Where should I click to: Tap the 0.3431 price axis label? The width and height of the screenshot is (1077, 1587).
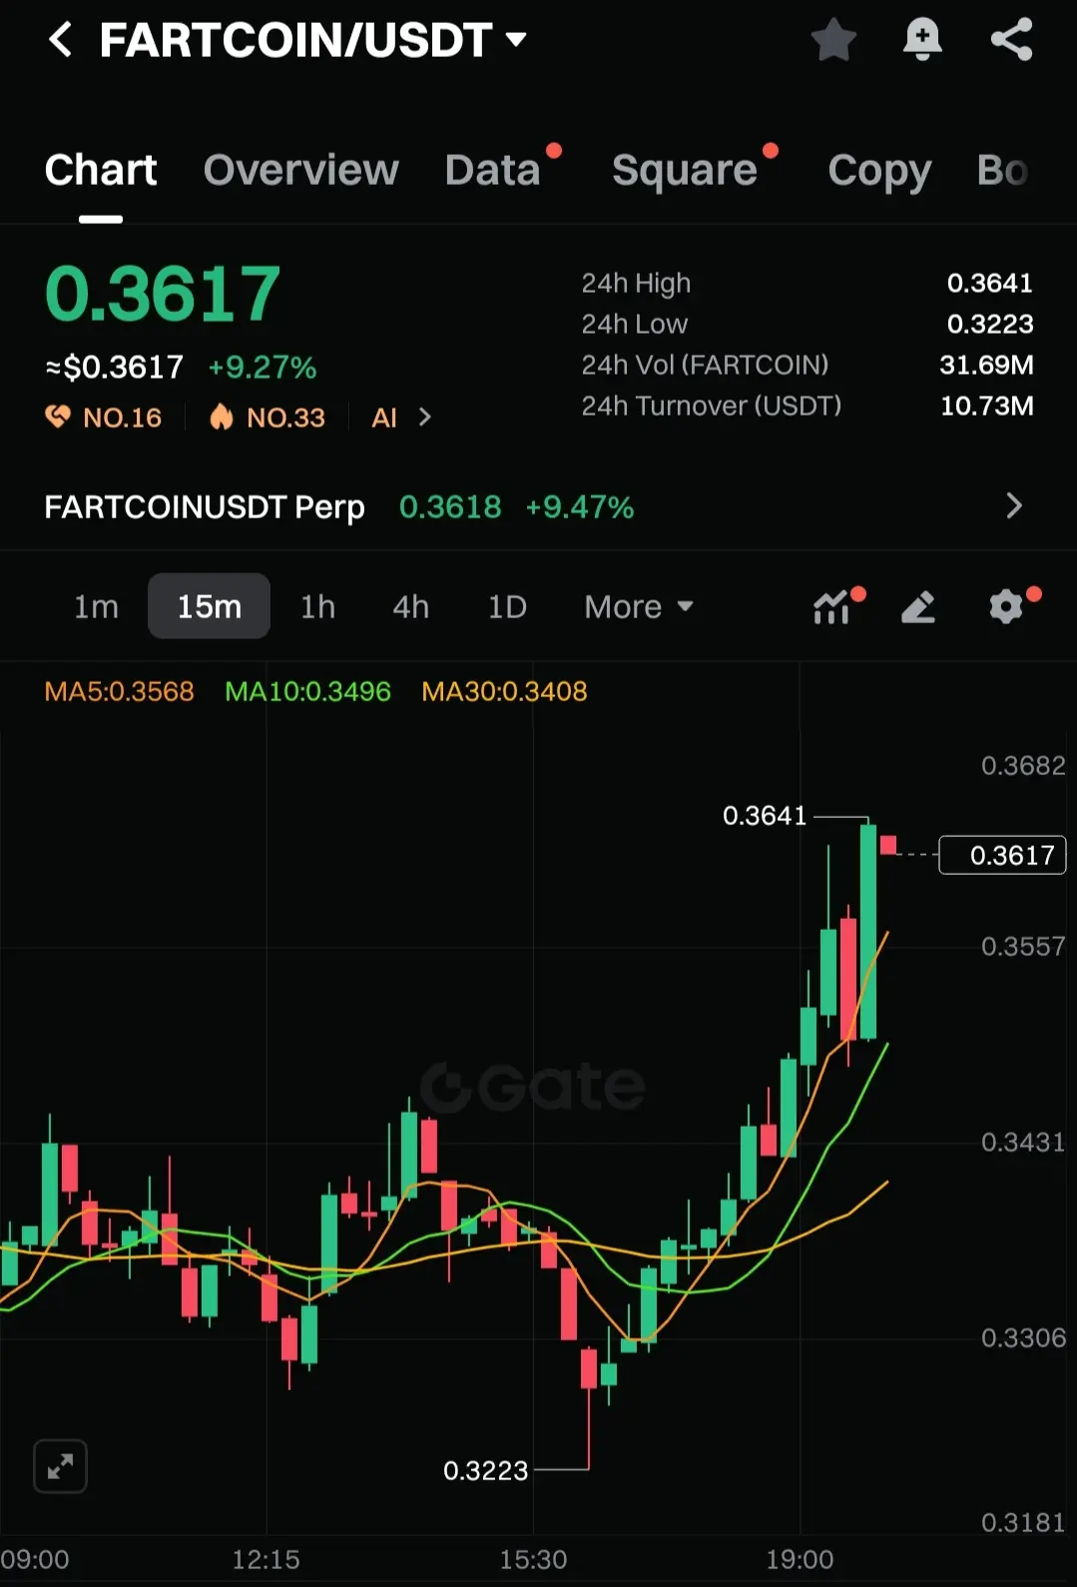[x=1023, y=1143]
